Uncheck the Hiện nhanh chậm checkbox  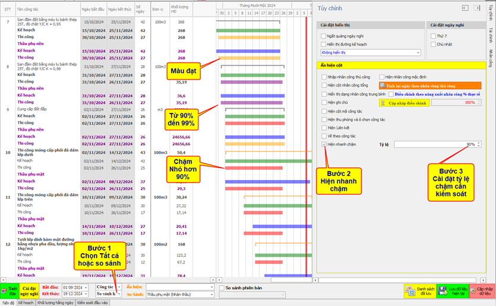(x=324, y=144)
